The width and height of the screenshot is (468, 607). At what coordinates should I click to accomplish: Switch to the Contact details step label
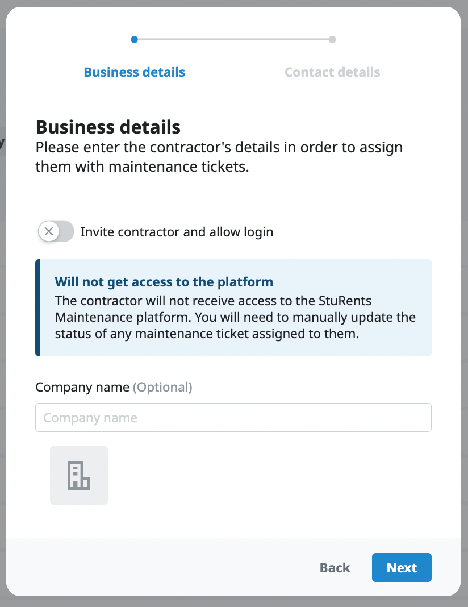click(x=332, y=72)
